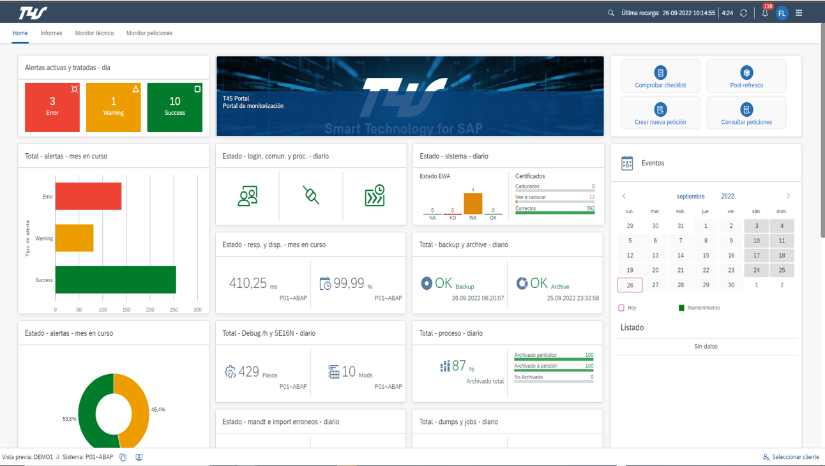
Task: Click the orange WA bar in Estado EWA
Action: [473, 204]
